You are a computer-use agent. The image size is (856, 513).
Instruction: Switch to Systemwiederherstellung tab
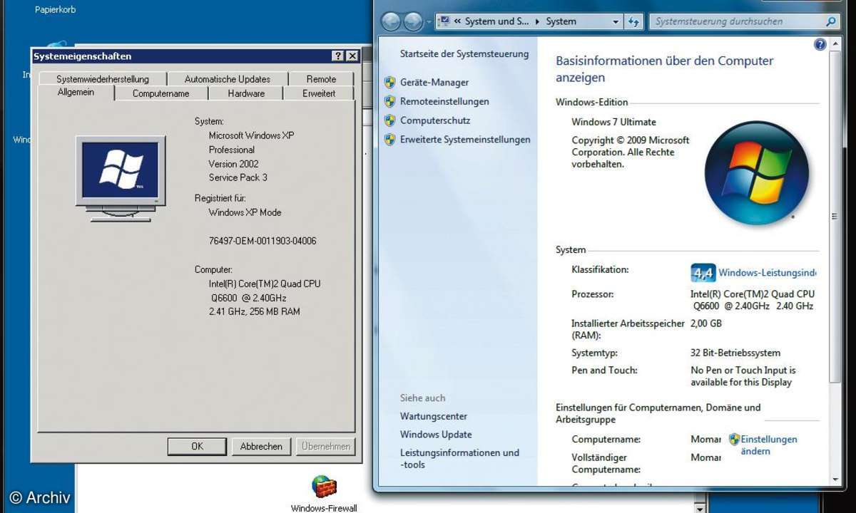(103, 79)
